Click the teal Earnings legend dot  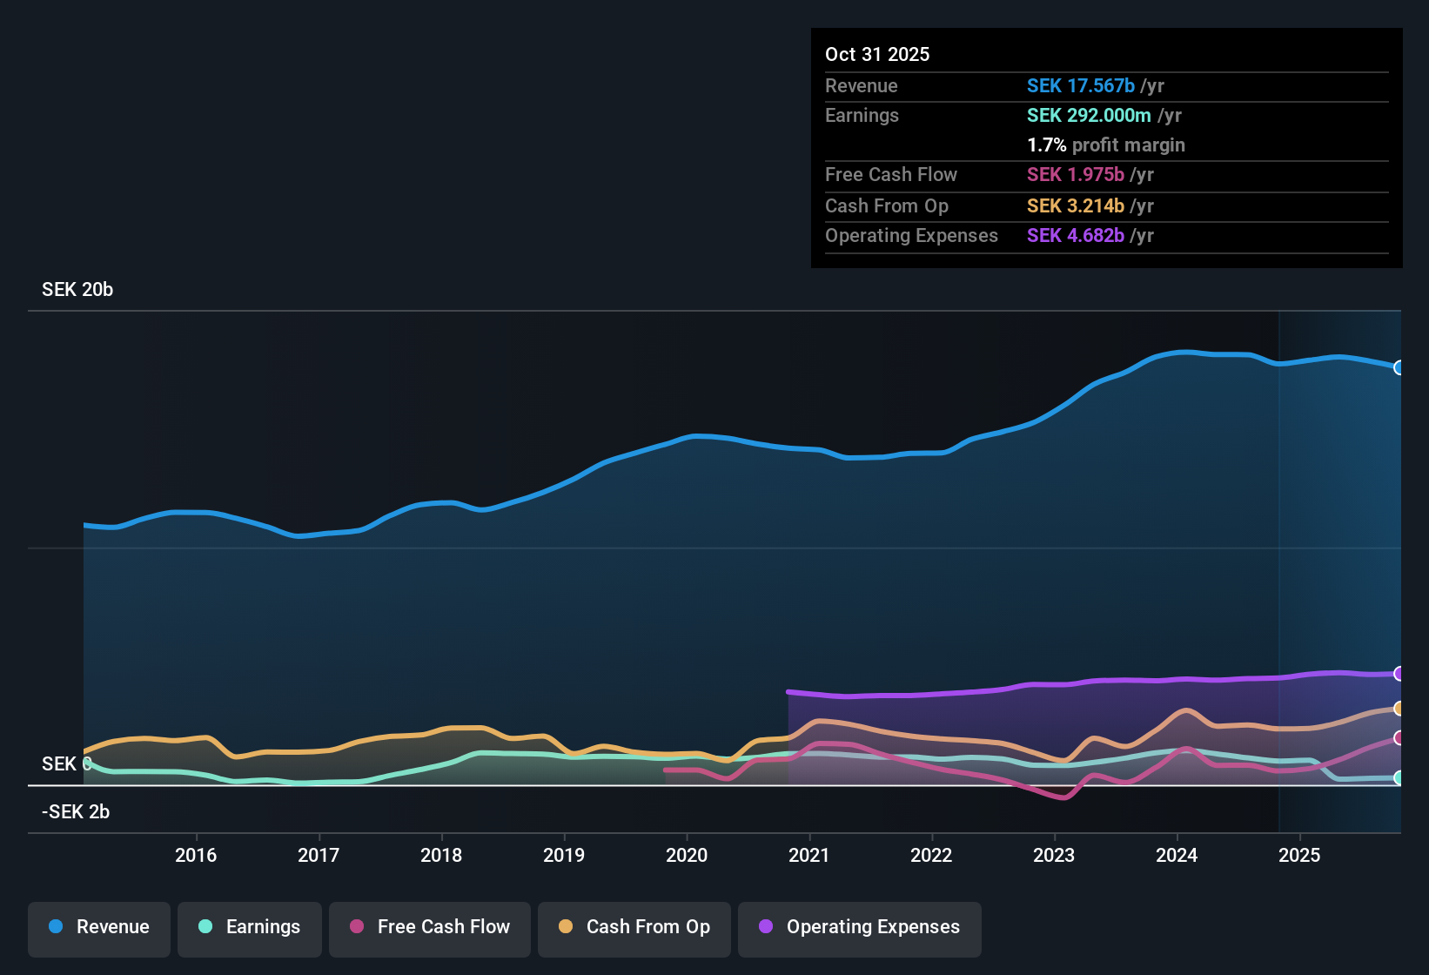(x=205, y=927)
